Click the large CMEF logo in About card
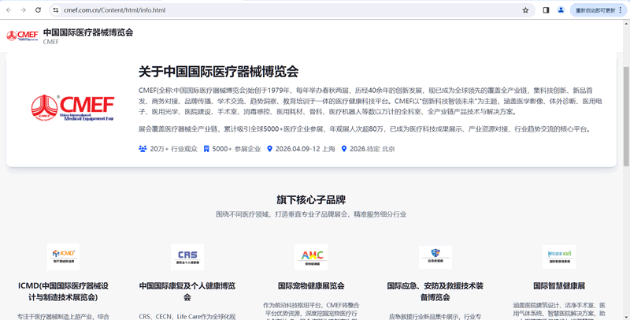Image resolution: width=630 pixels, height=320 pixels. (72, 107)
